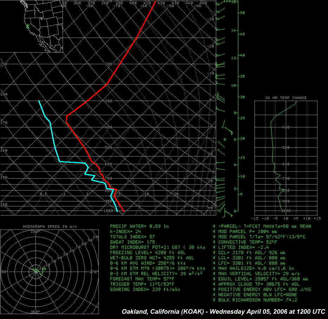The width and height of the screenshot is (328, 319).
Task: Select the Oakland, California (KOAK) caption
Action: (x=223, y=312)
